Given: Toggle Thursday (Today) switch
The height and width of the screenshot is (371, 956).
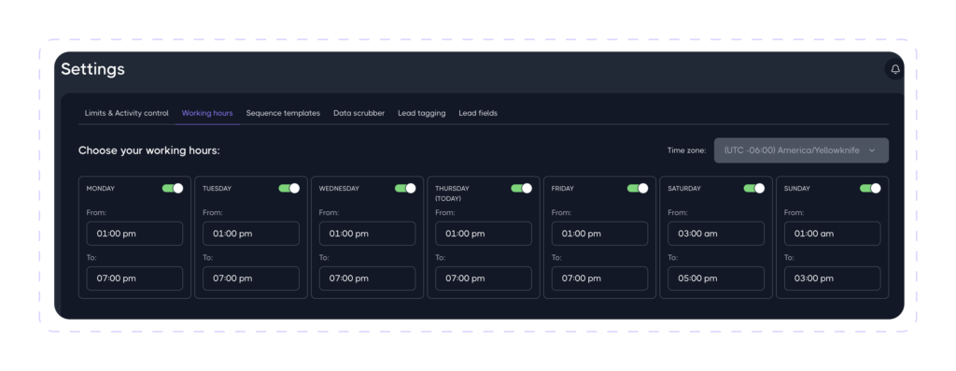Looking at the screenshot, I should point(521,189).
